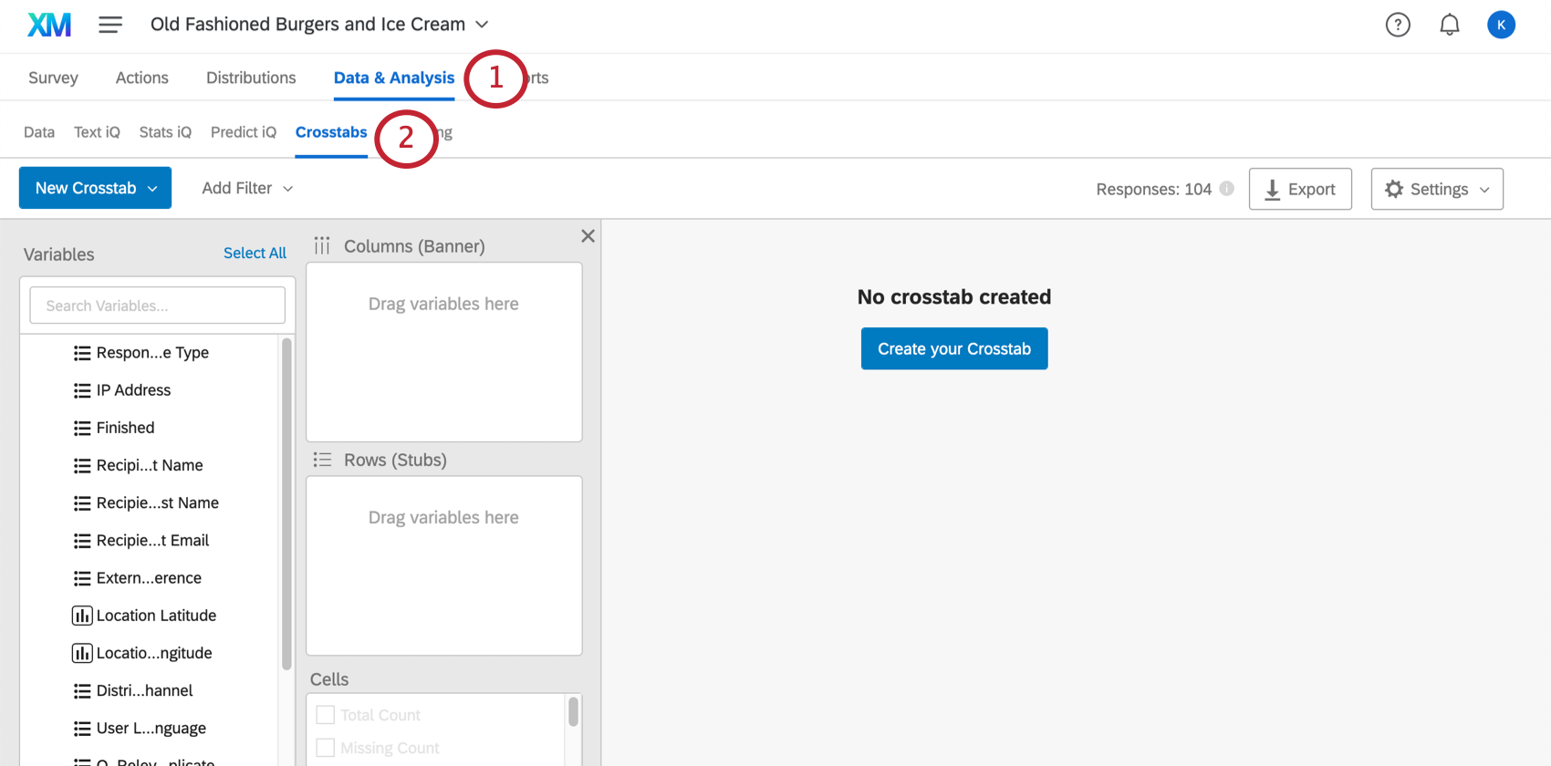Select the Crosstabs sub-tab

point(331,132)
